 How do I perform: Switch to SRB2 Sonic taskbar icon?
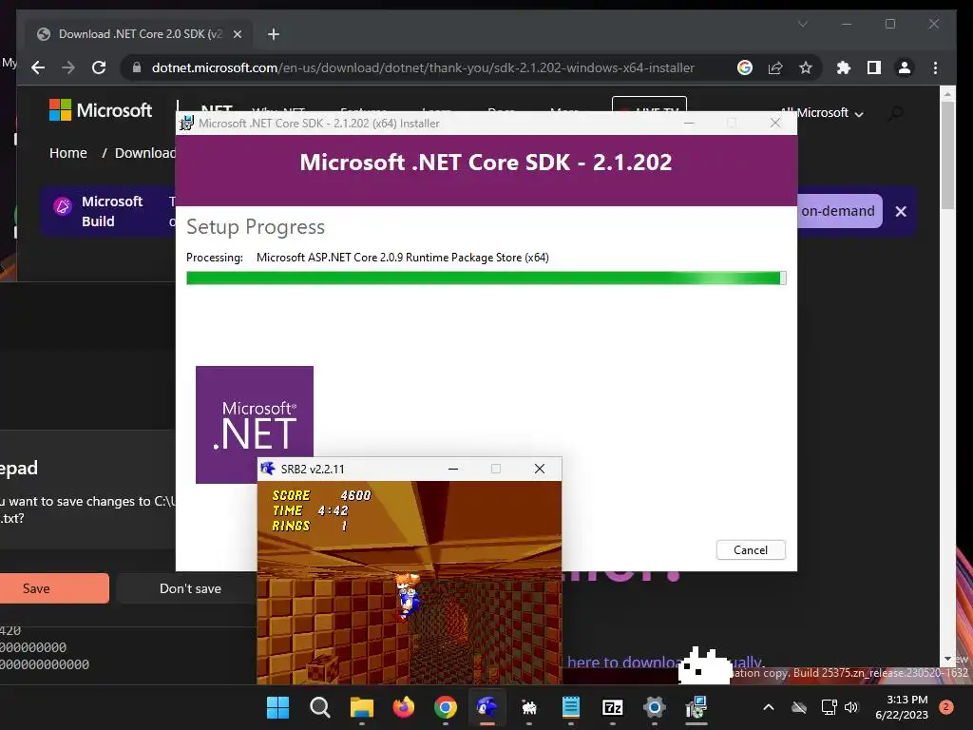(x=487, y=707)
